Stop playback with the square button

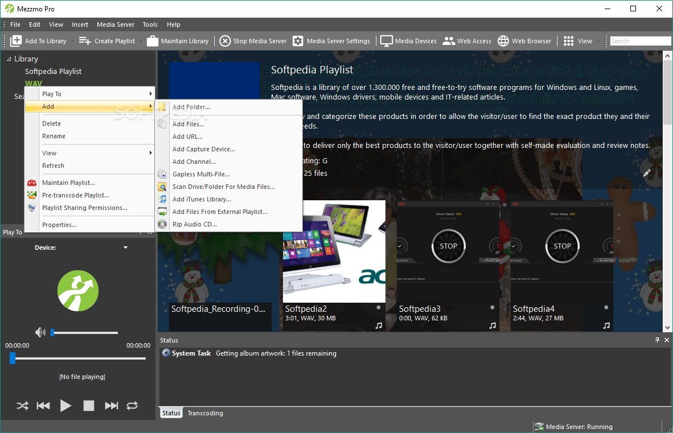tap(88, 406)
